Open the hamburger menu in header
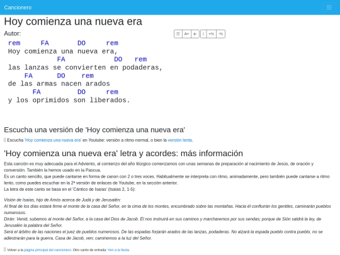 tap(329, 8)
